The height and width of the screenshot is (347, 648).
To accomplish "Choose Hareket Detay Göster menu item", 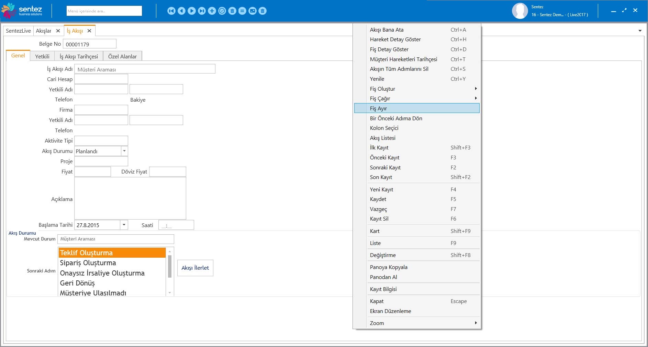I will point(417,40).
